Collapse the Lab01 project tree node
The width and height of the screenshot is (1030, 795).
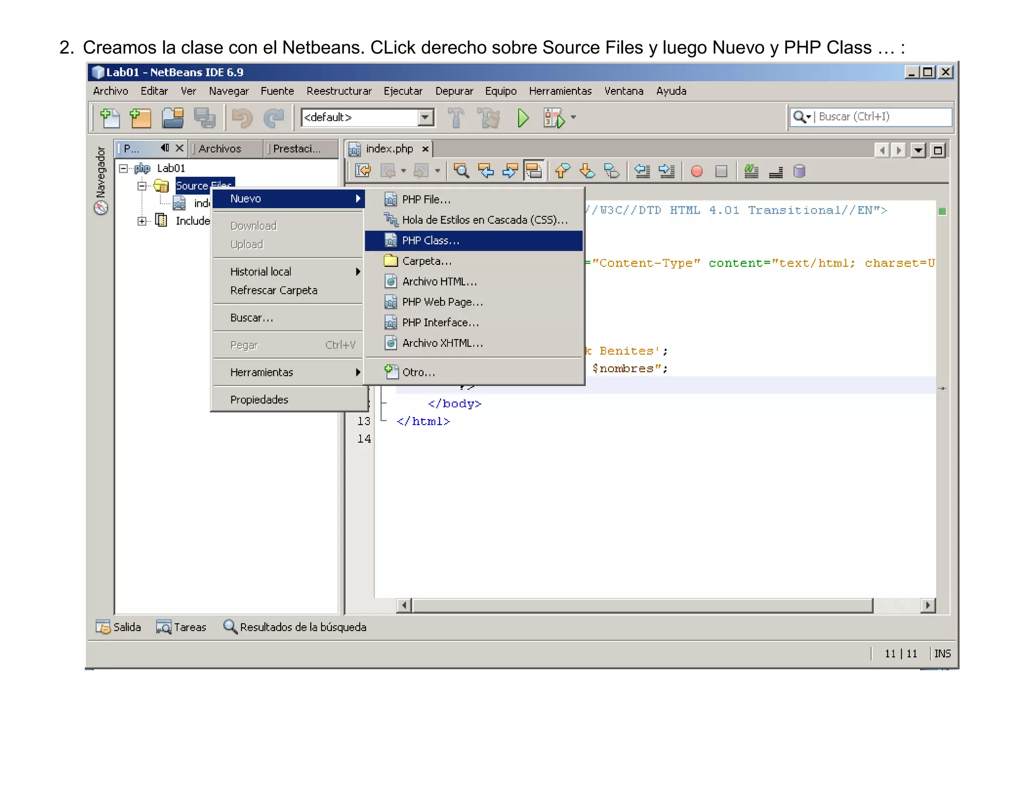[123, 168]
